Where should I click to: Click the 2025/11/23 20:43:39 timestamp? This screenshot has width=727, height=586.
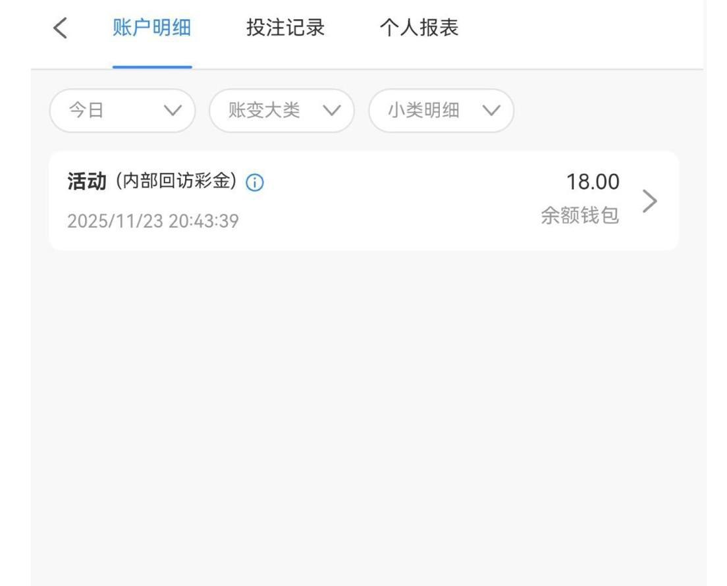tap(153, 221)
